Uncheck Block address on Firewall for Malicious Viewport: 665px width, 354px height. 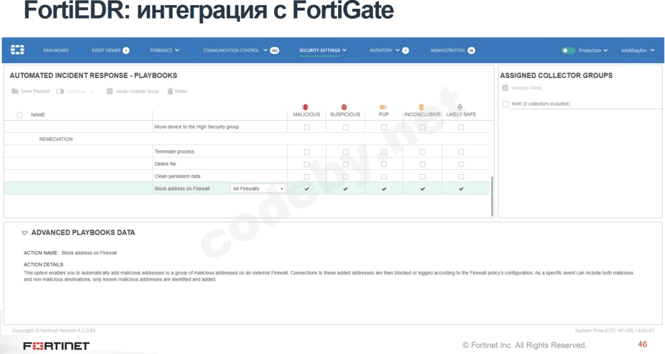[x=307, y=189]
